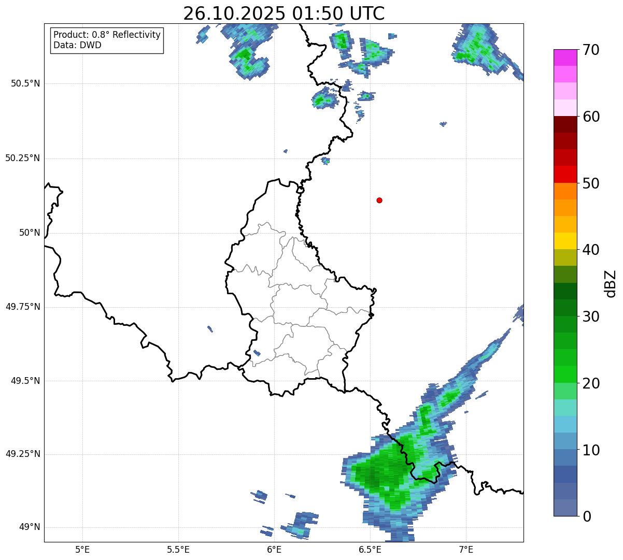Click the small echo near 50.25°N border
Screen dimensions: 623x560
pos(325,161)
